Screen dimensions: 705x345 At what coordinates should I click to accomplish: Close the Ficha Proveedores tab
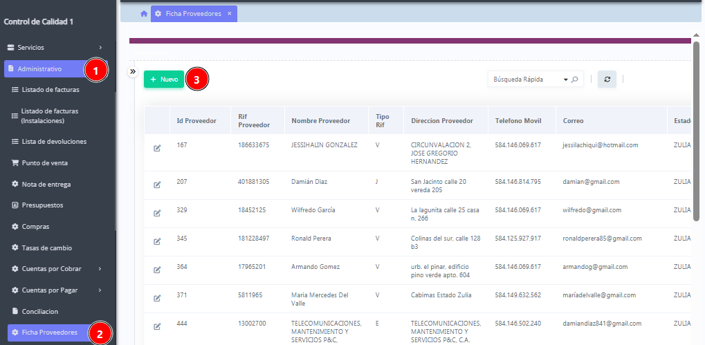coord(230,14)
